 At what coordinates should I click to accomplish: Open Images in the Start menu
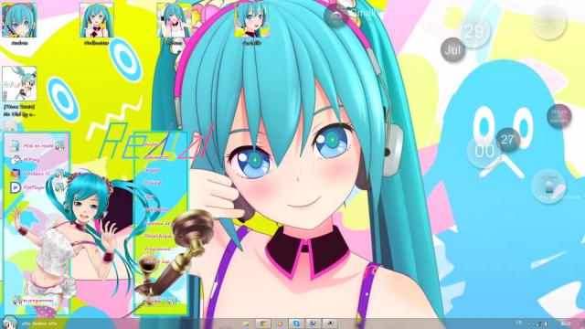(152, 170)
